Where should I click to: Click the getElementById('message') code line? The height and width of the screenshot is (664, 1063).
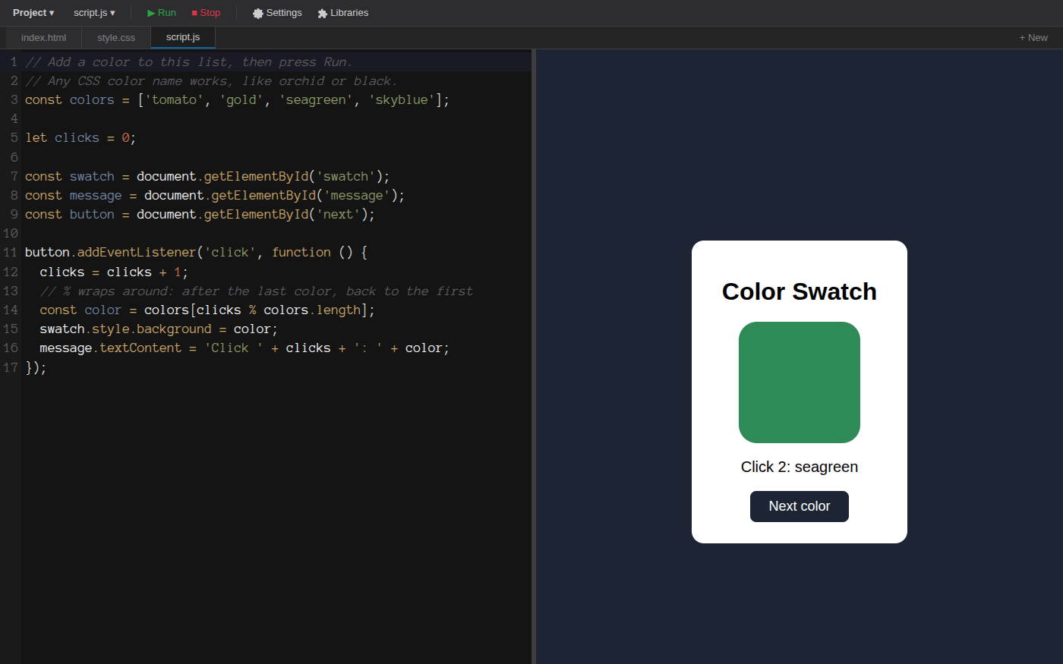click(215, 196)
